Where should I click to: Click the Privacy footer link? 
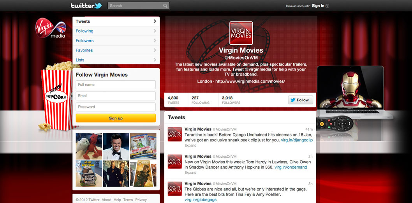pyautogui.click(x=141, y=200)
